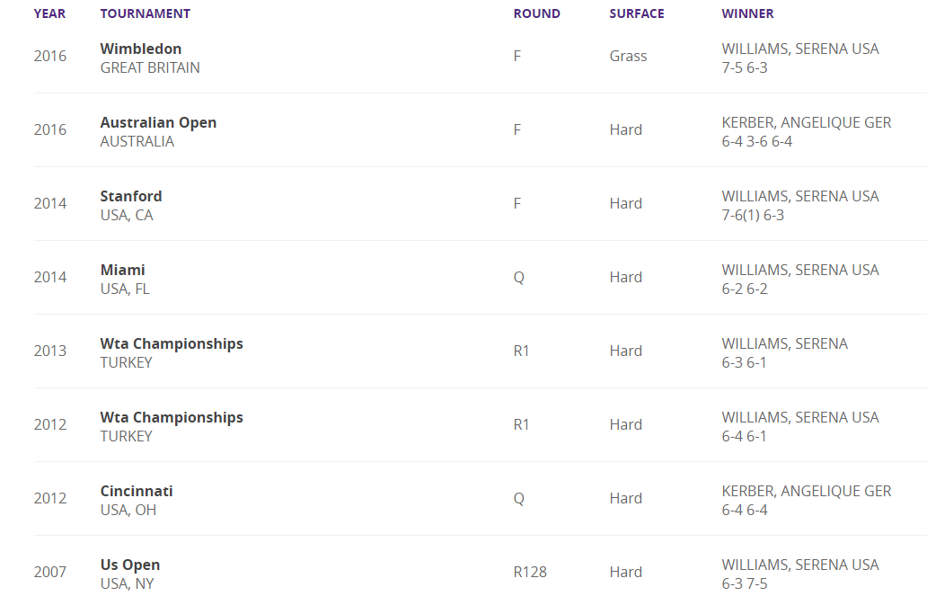The width and height of the screenshot is (927, 605).
Task: Select Wta Championships in the 2012 row
Action: (172, 417)
